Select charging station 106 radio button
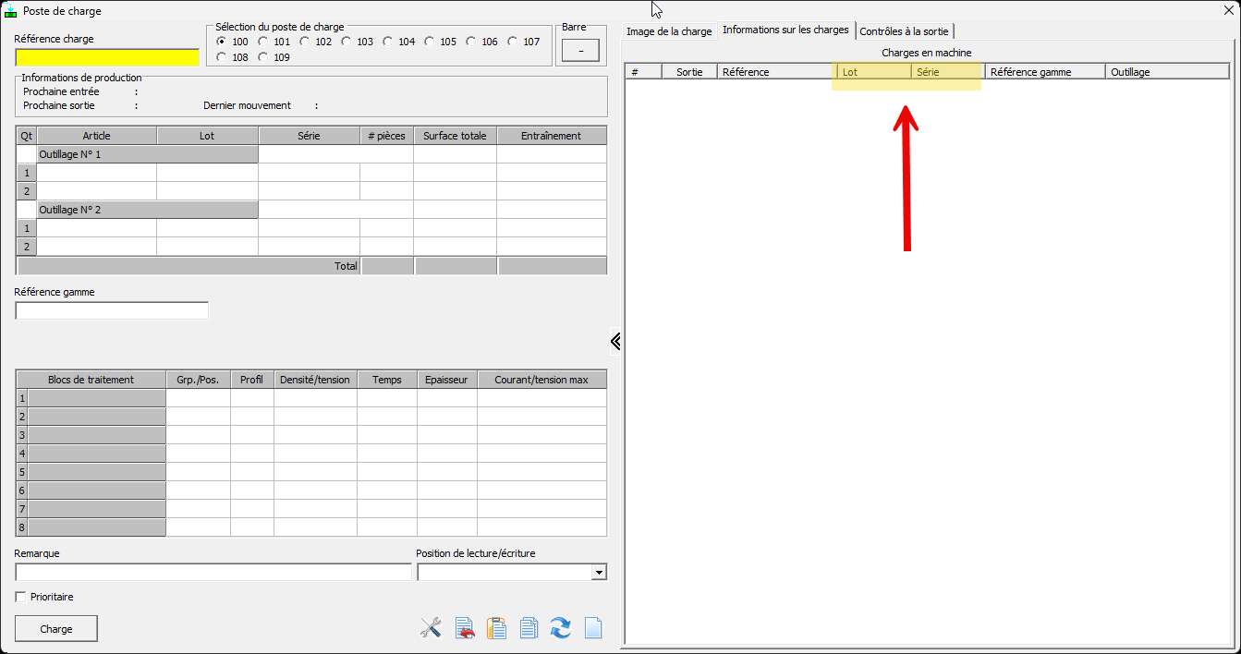The width and height of the screenshot is (1241, 654). click(471, 42)
